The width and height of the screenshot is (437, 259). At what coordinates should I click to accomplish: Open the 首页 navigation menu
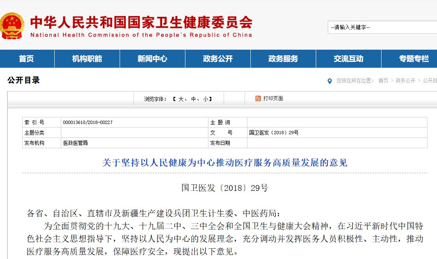pos(27,59)
